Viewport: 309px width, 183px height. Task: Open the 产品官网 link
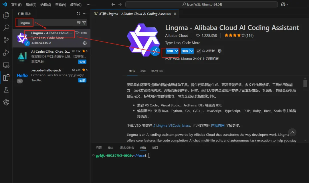pos(218,126)
